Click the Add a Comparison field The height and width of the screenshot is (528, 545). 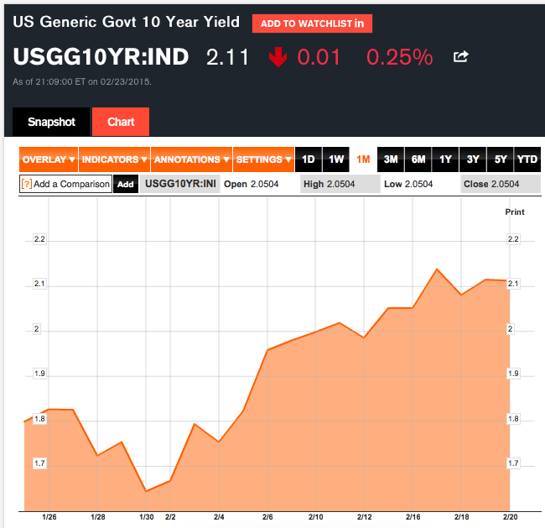tap(65, 184)
